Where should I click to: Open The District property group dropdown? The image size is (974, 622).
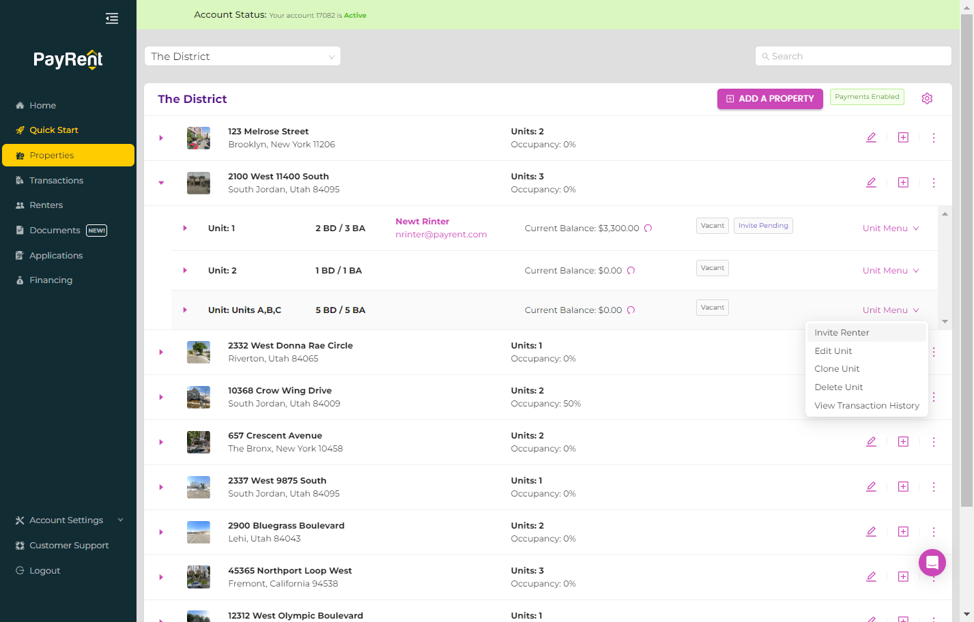click(x=242, y=56)
